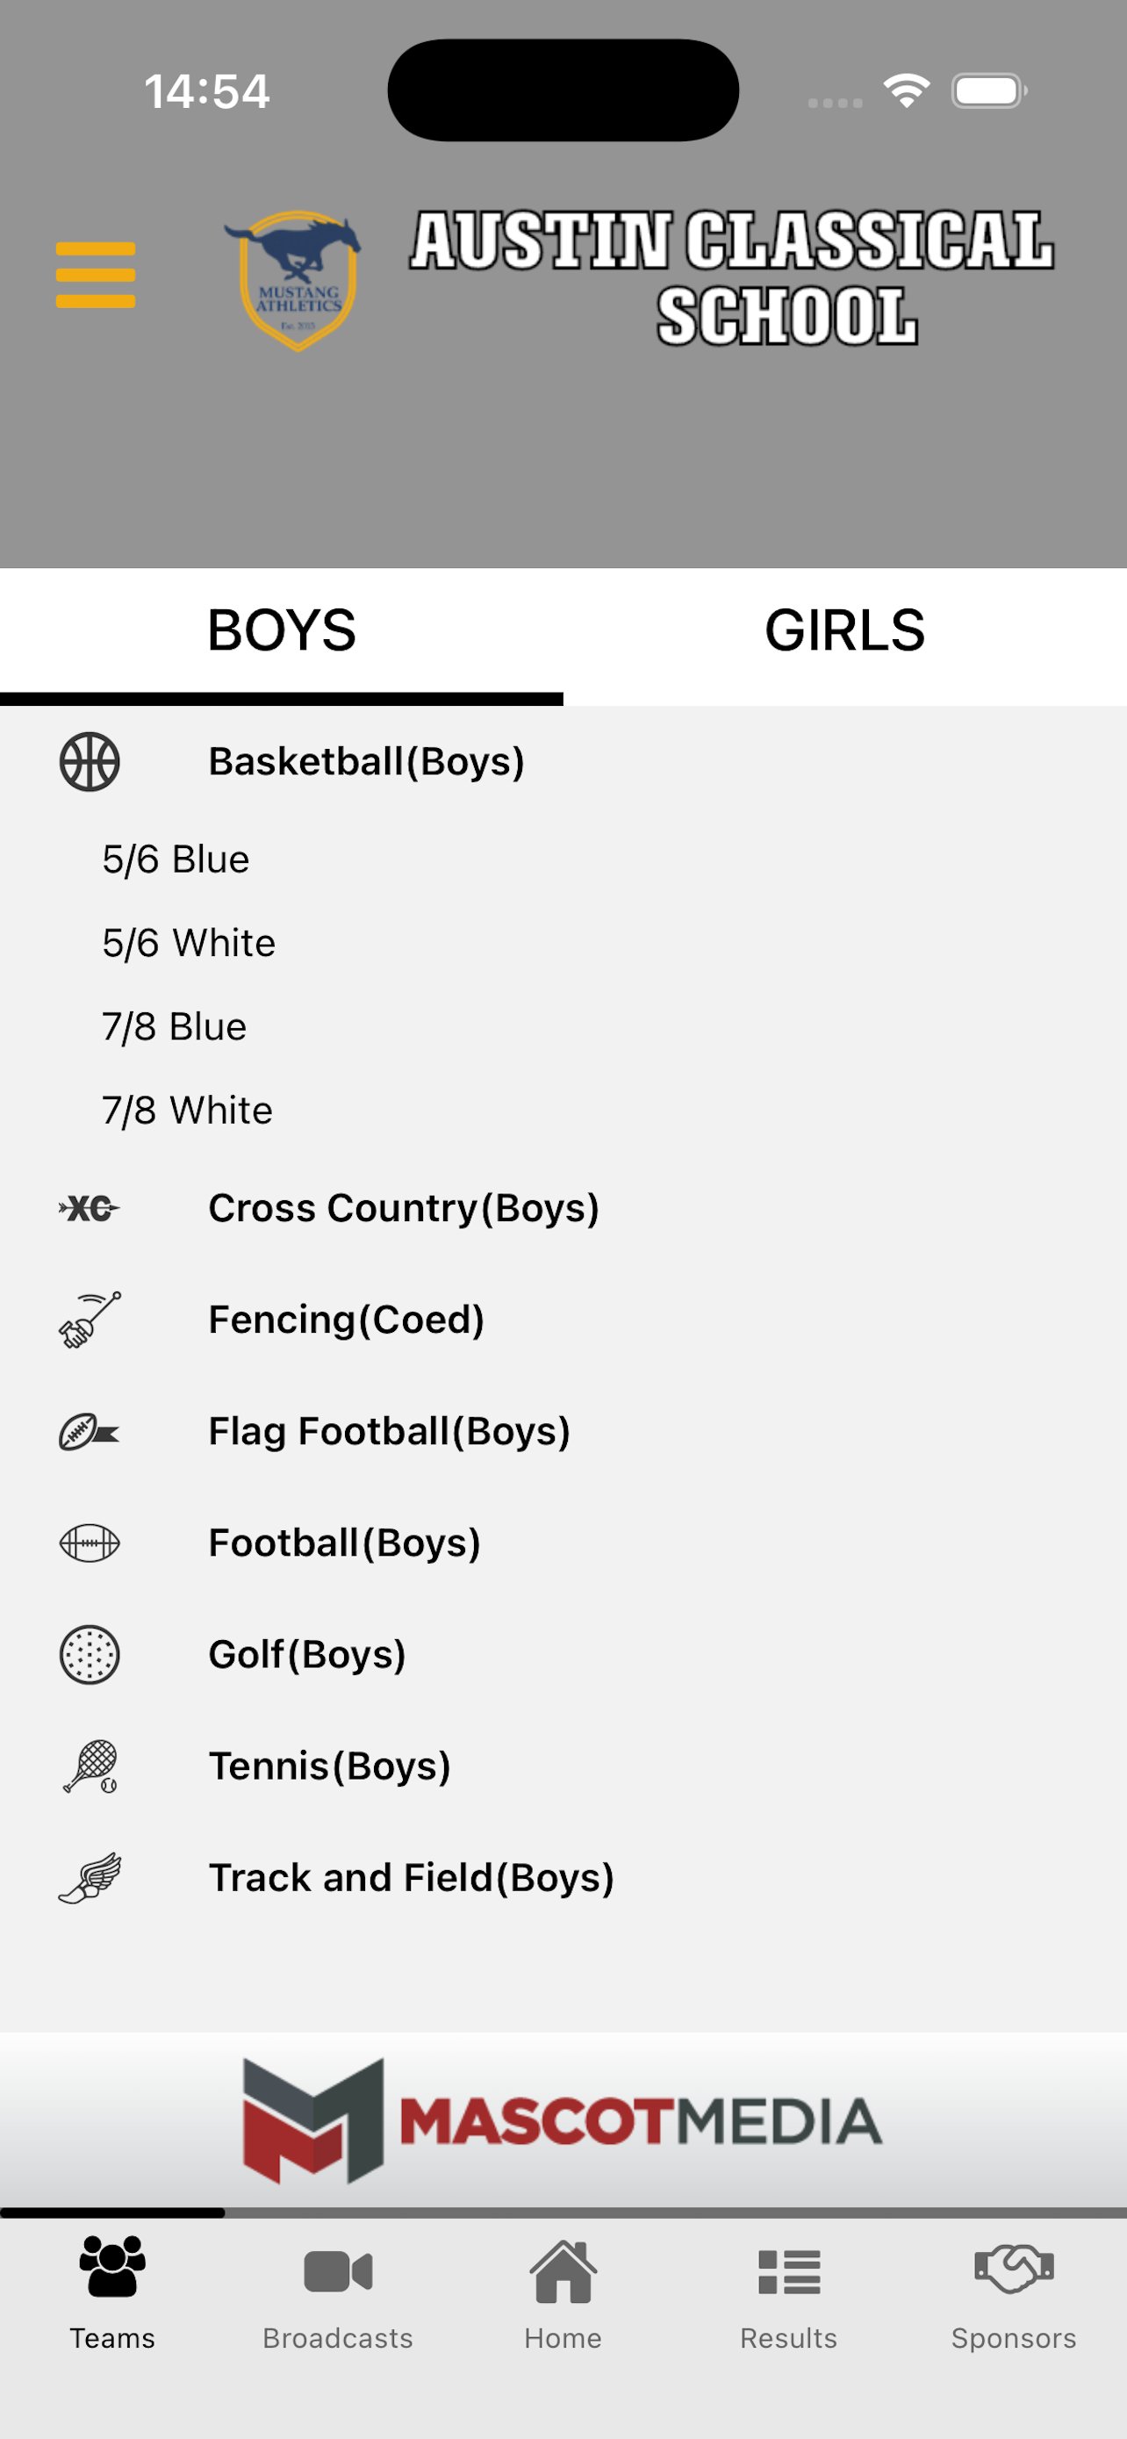Open the 7/8 White basketball team
Image resolution: width=1127 pixels, height=2439 pixels.
[187, 1110]
